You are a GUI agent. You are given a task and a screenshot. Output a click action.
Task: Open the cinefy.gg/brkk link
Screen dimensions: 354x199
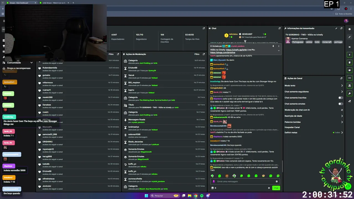(x=236, y=50)
